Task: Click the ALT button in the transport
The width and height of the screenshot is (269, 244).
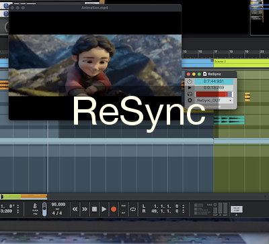Action: [x=123, y=213]
